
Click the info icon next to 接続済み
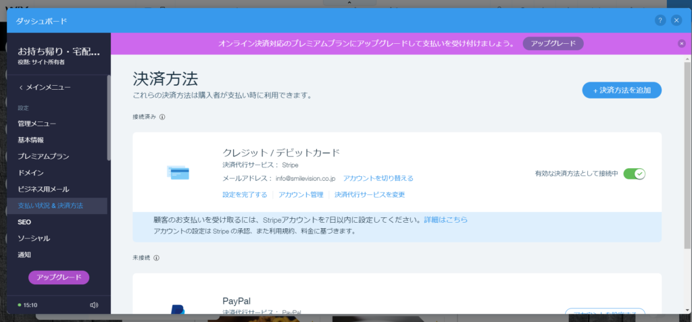(162, 117)
